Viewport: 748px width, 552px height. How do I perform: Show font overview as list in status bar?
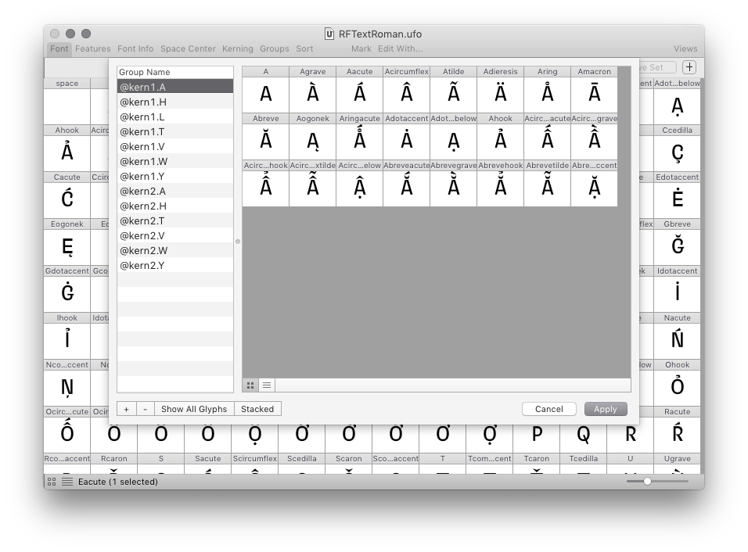click(x=67, y=482)
